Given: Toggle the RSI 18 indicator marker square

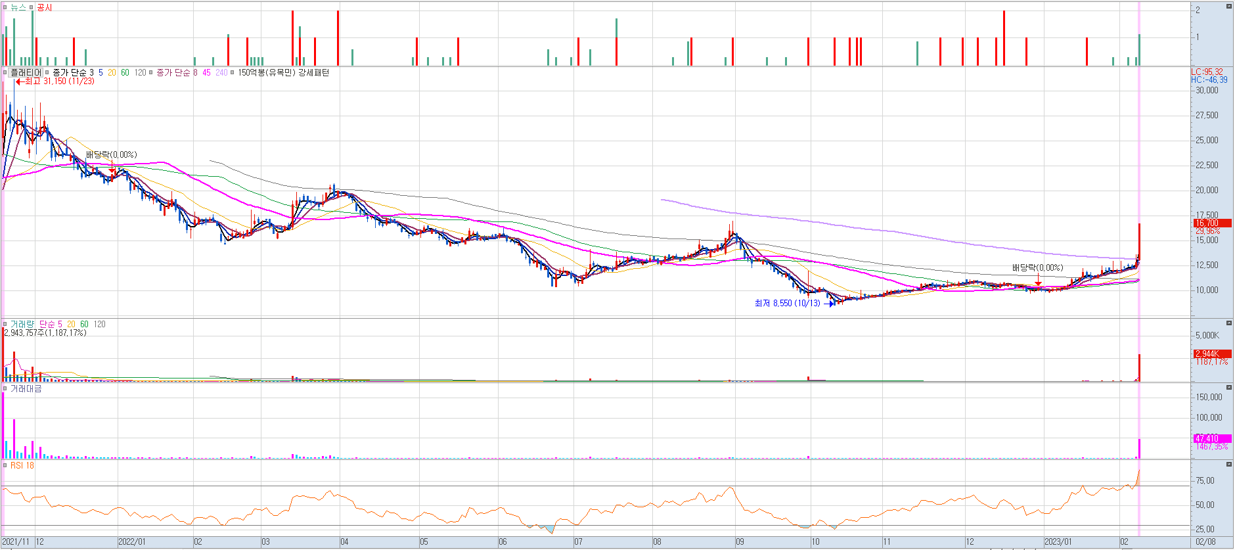Looking at the screenshot, I should pos(5,465).
